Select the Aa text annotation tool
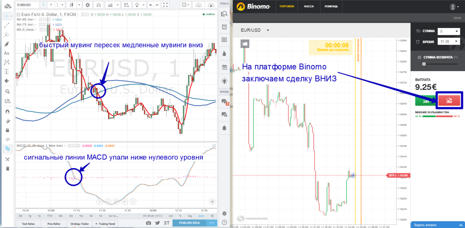The width and height of the screenshot is (465, 228). (7, 53)
